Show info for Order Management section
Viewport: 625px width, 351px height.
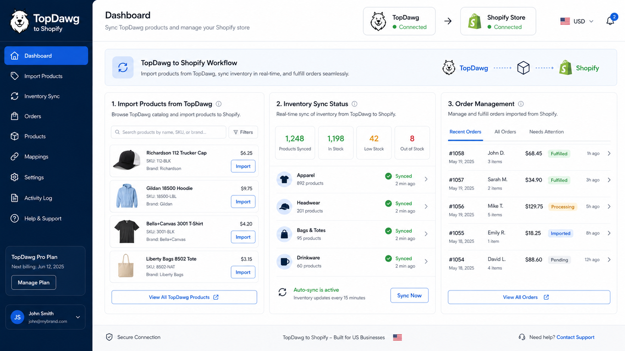(521, 104)
